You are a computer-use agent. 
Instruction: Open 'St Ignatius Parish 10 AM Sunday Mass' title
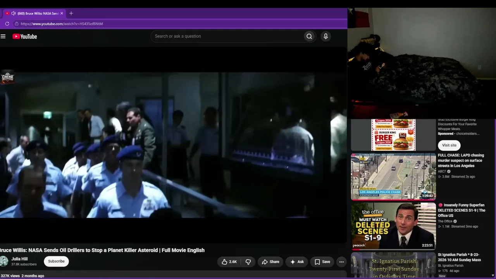click(x=460, y=257)
